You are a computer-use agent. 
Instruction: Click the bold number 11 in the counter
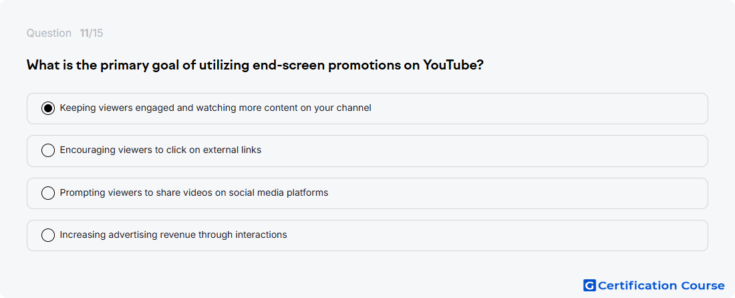click(84, 33)
